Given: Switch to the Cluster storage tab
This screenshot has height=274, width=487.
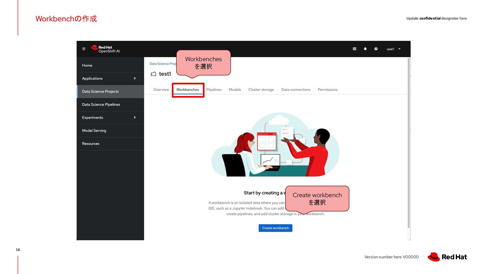Looking at the screenshot, I should click(261, 90).
